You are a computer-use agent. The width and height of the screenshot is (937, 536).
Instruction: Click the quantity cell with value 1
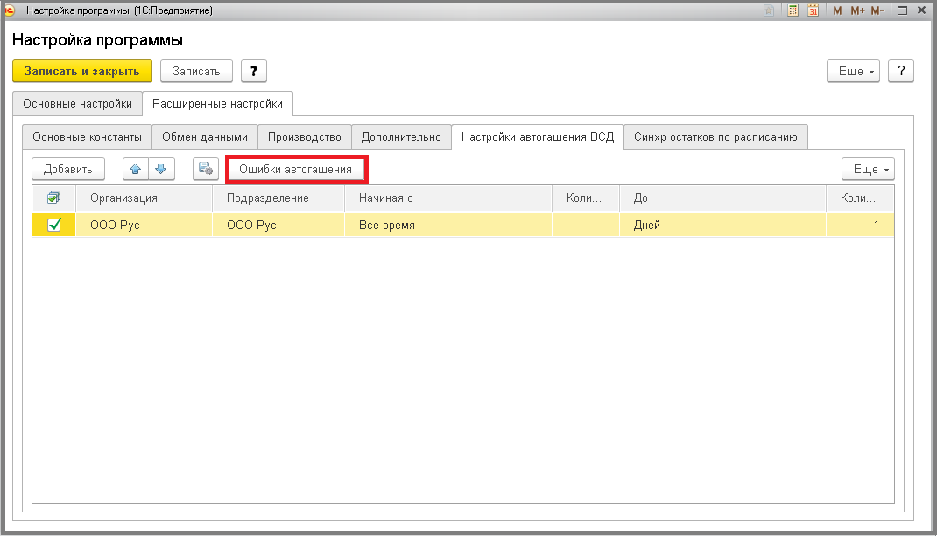[860, 225]
